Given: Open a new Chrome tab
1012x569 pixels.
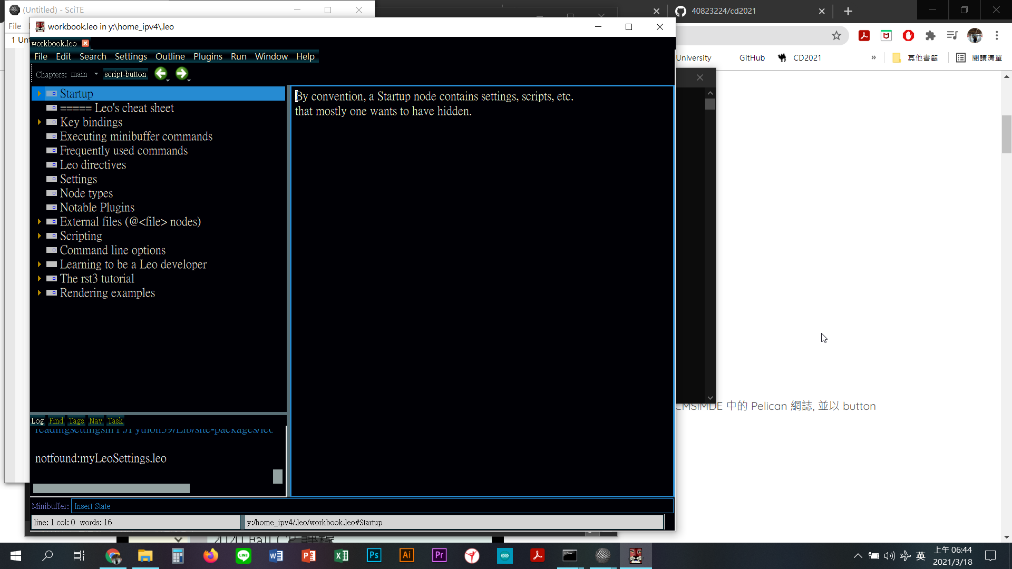Looking at the screenshot, I should point(848,11).
